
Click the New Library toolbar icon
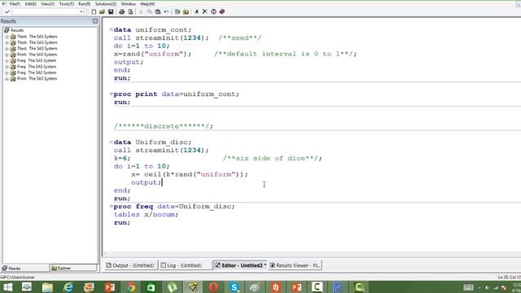click(177, 11)
